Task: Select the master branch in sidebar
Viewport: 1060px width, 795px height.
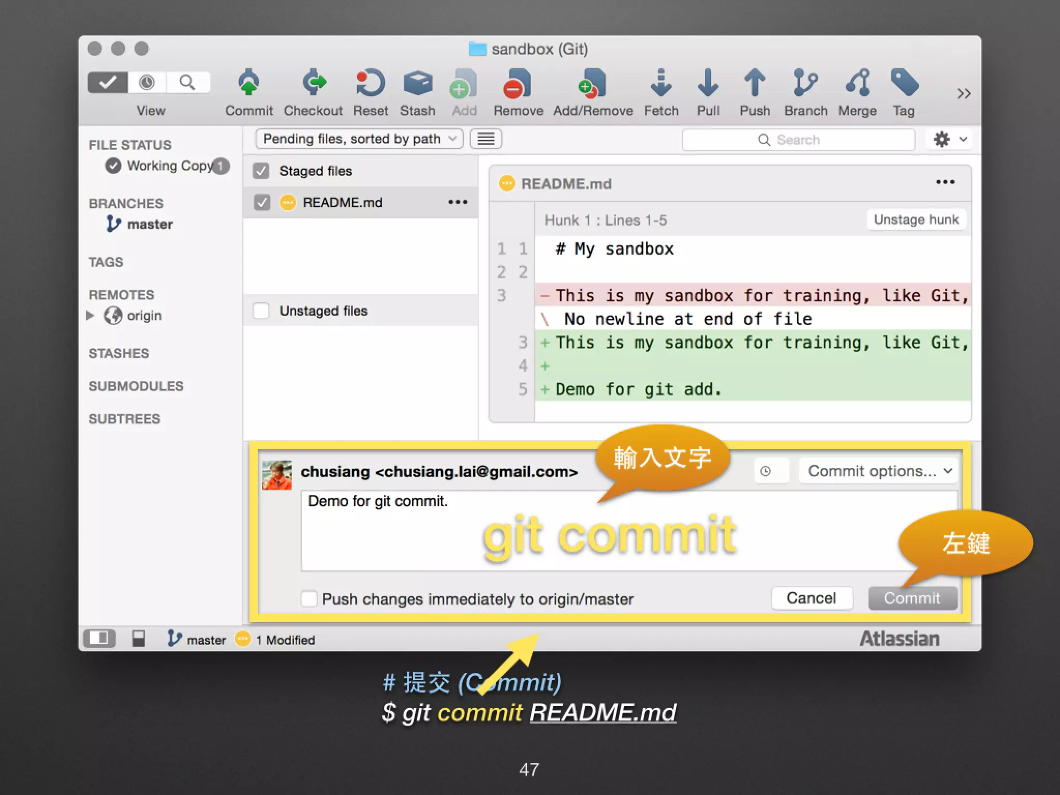Action: click(x=149, y=224)
